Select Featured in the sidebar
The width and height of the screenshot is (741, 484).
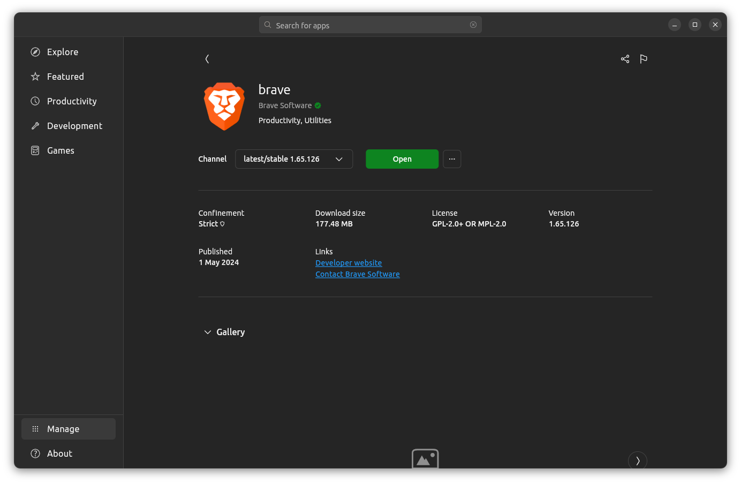(65, 77)
